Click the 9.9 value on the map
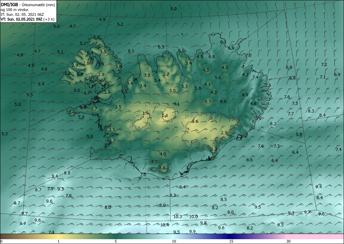344x244 pixels. coord(192,232)
